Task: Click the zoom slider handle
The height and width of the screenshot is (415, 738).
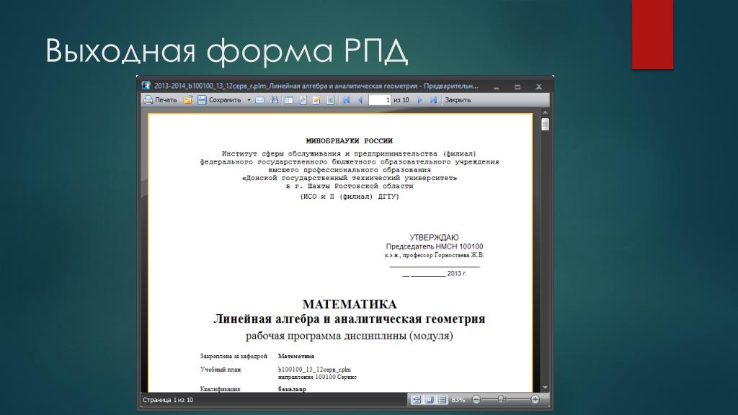Action: pos(502,399)
